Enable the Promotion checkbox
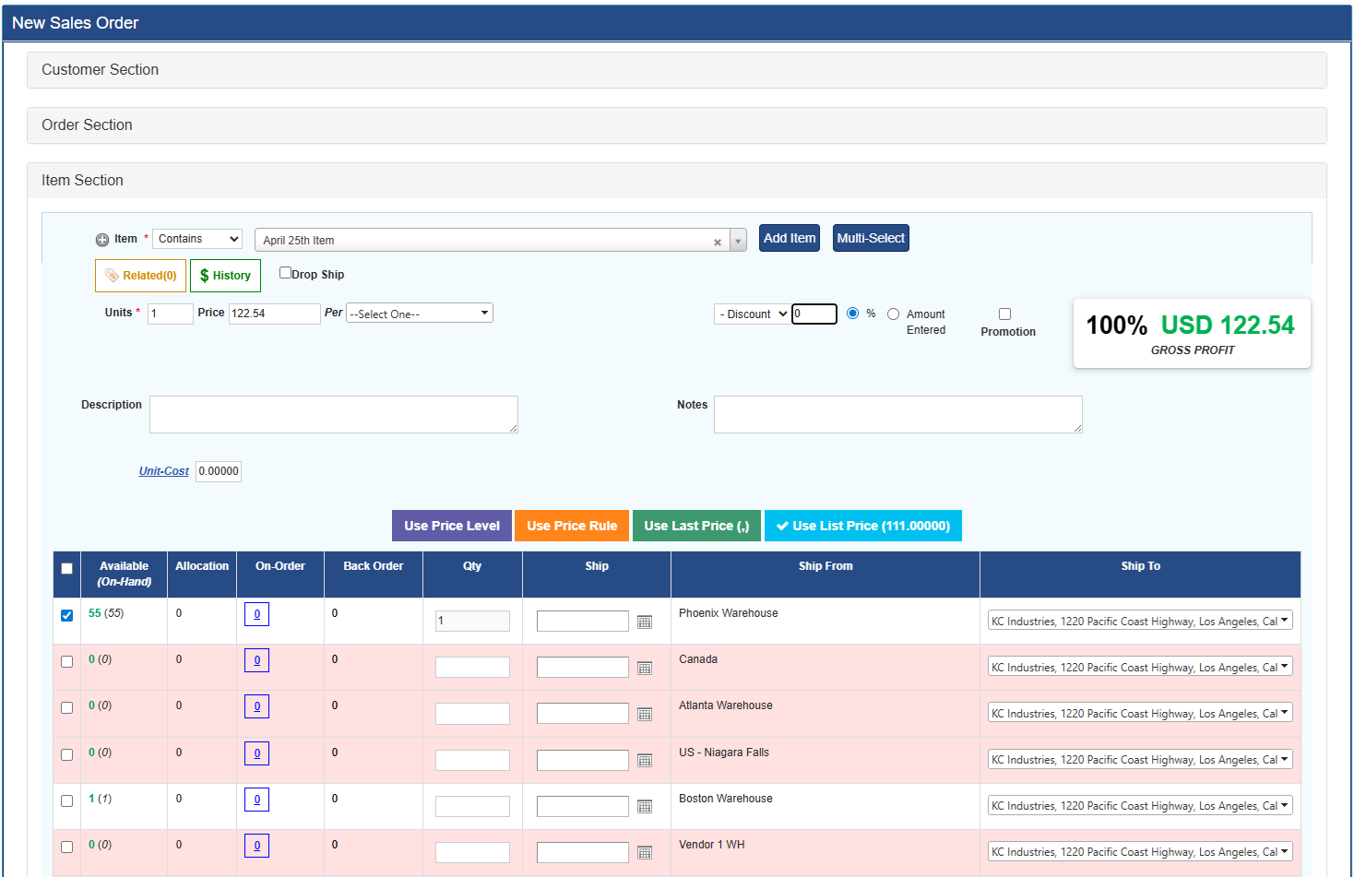1354x877 pixels. (1005, 314)
